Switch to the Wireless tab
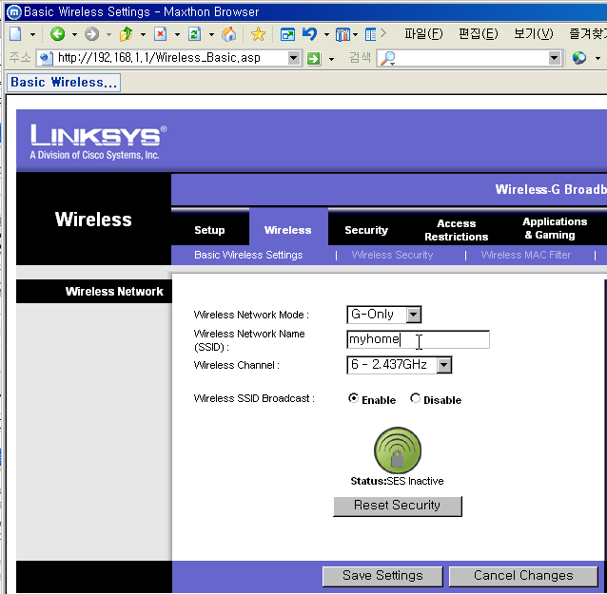The width and height of the screenshot is (607, 594). tap(288, 230)
